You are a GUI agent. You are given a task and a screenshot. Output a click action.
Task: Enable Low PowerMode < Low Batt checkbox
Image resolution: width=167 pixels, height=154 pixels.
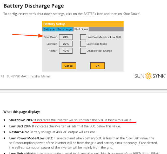pos(83,37)
